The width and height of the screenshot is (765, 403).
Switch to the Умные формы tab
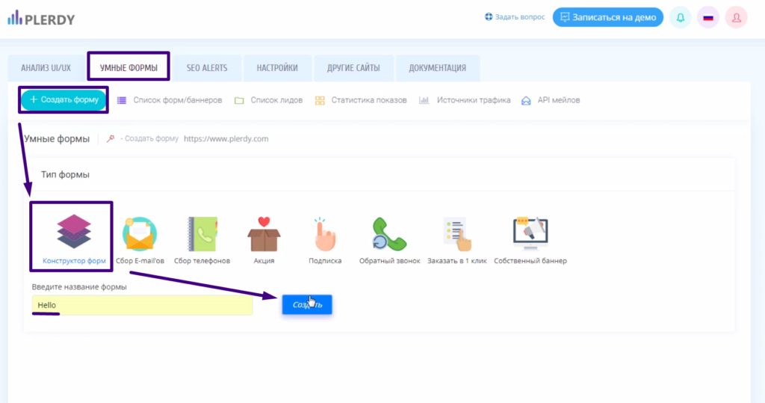click(x=128, y=68)
